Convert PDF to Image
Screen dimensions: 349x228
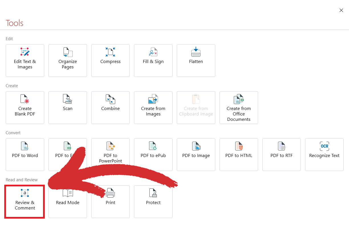[x=196, y=154]
